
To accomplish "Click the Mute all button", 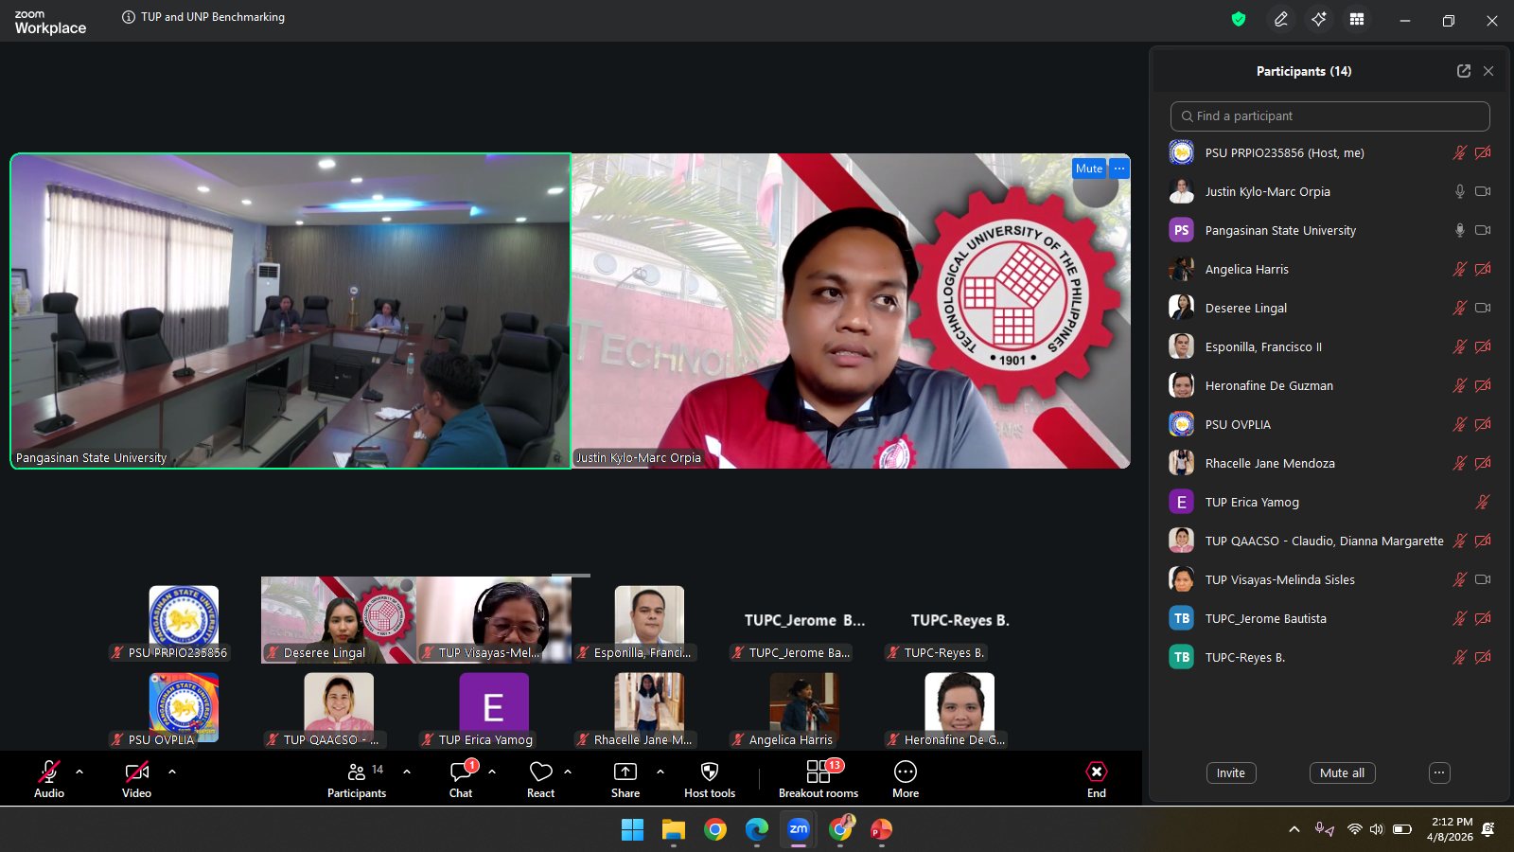I will (1342, 772).
